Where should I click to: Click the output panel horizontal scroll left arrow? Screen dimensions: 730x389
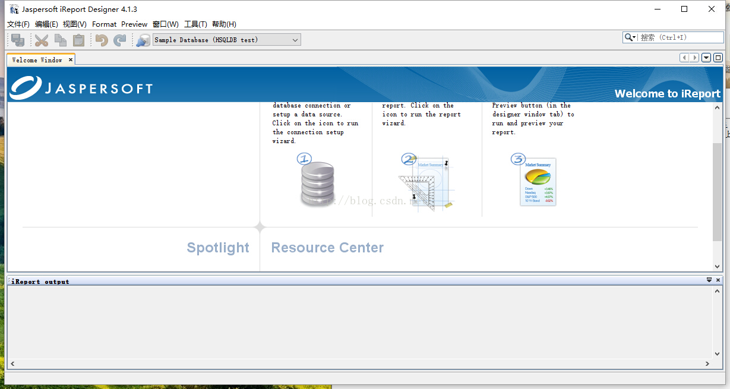tap(12, 363)
